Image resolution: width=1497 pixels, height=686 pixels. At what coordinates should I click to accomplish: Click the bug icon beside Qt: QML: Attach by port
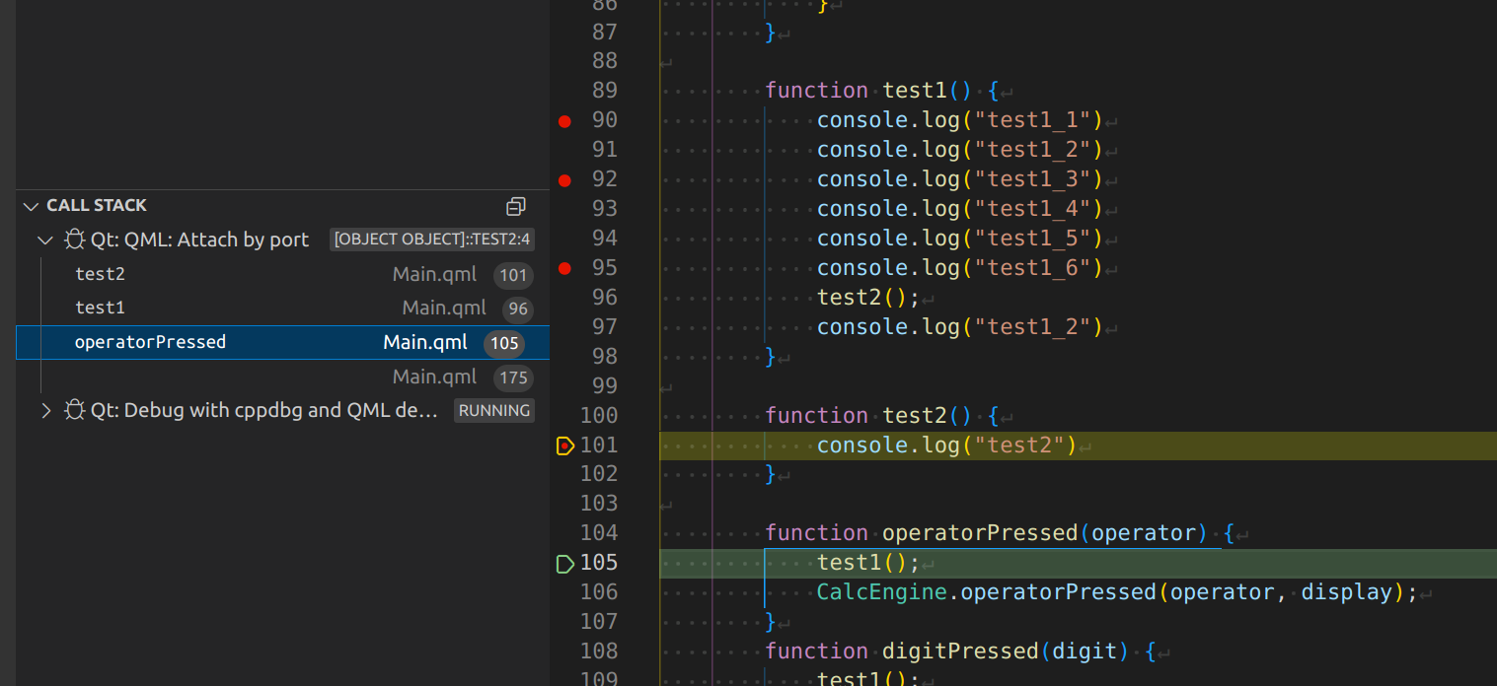[73, 239]
